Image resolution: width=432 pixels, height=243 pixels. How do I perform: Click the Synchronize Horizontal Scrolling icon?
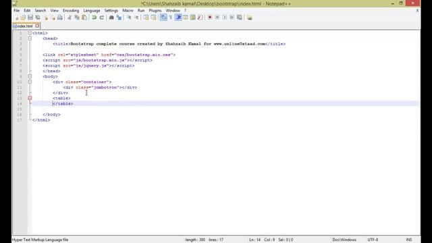(153, 18)
